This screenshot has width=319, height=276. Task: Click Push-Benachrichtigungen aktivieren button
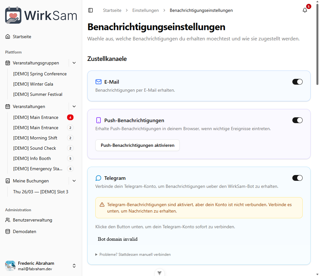[138, 145]
